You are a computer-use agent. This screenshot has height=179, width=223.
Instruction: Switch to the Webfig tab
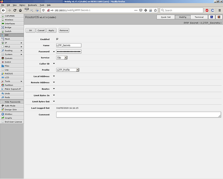pos(183,17)
